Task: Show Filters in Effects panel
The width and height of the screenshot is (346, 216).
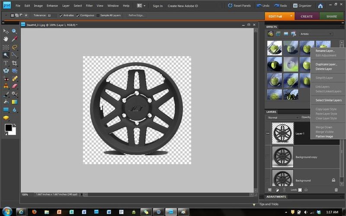Action: coord(270,34)
